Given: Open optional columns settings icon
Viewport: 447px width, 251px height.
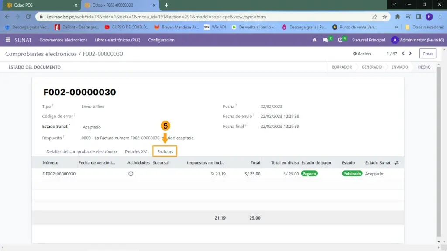Looking at the screenshot, I should coord(396,163).
